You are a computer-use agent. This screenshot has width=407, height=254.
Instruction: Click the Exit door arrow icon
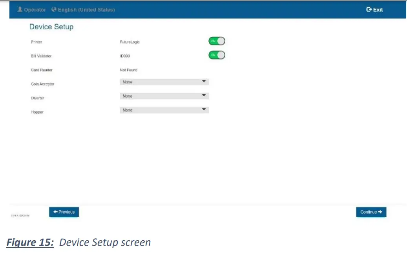(369, 9)
